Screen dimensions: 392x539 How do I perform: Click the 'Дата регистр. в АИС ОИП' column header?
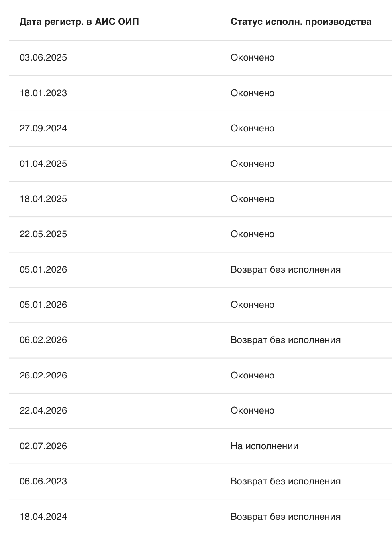[x=79, y=22]
